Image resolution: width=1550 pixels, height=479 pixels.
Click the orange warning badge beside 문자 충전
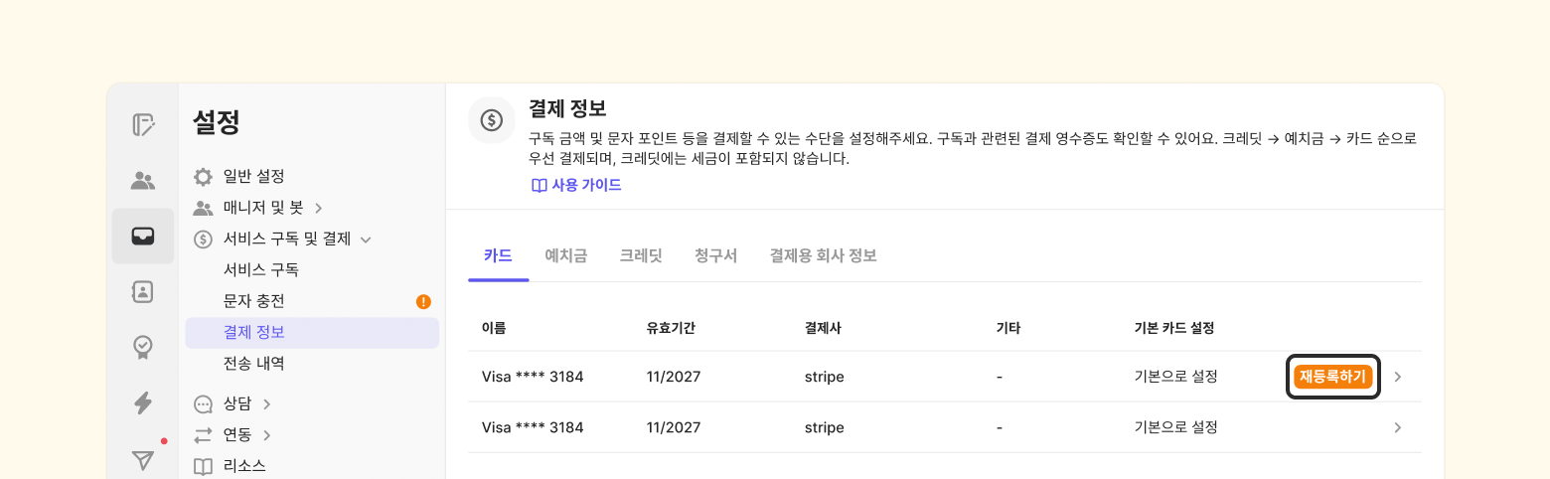click(x=423, y=301)
